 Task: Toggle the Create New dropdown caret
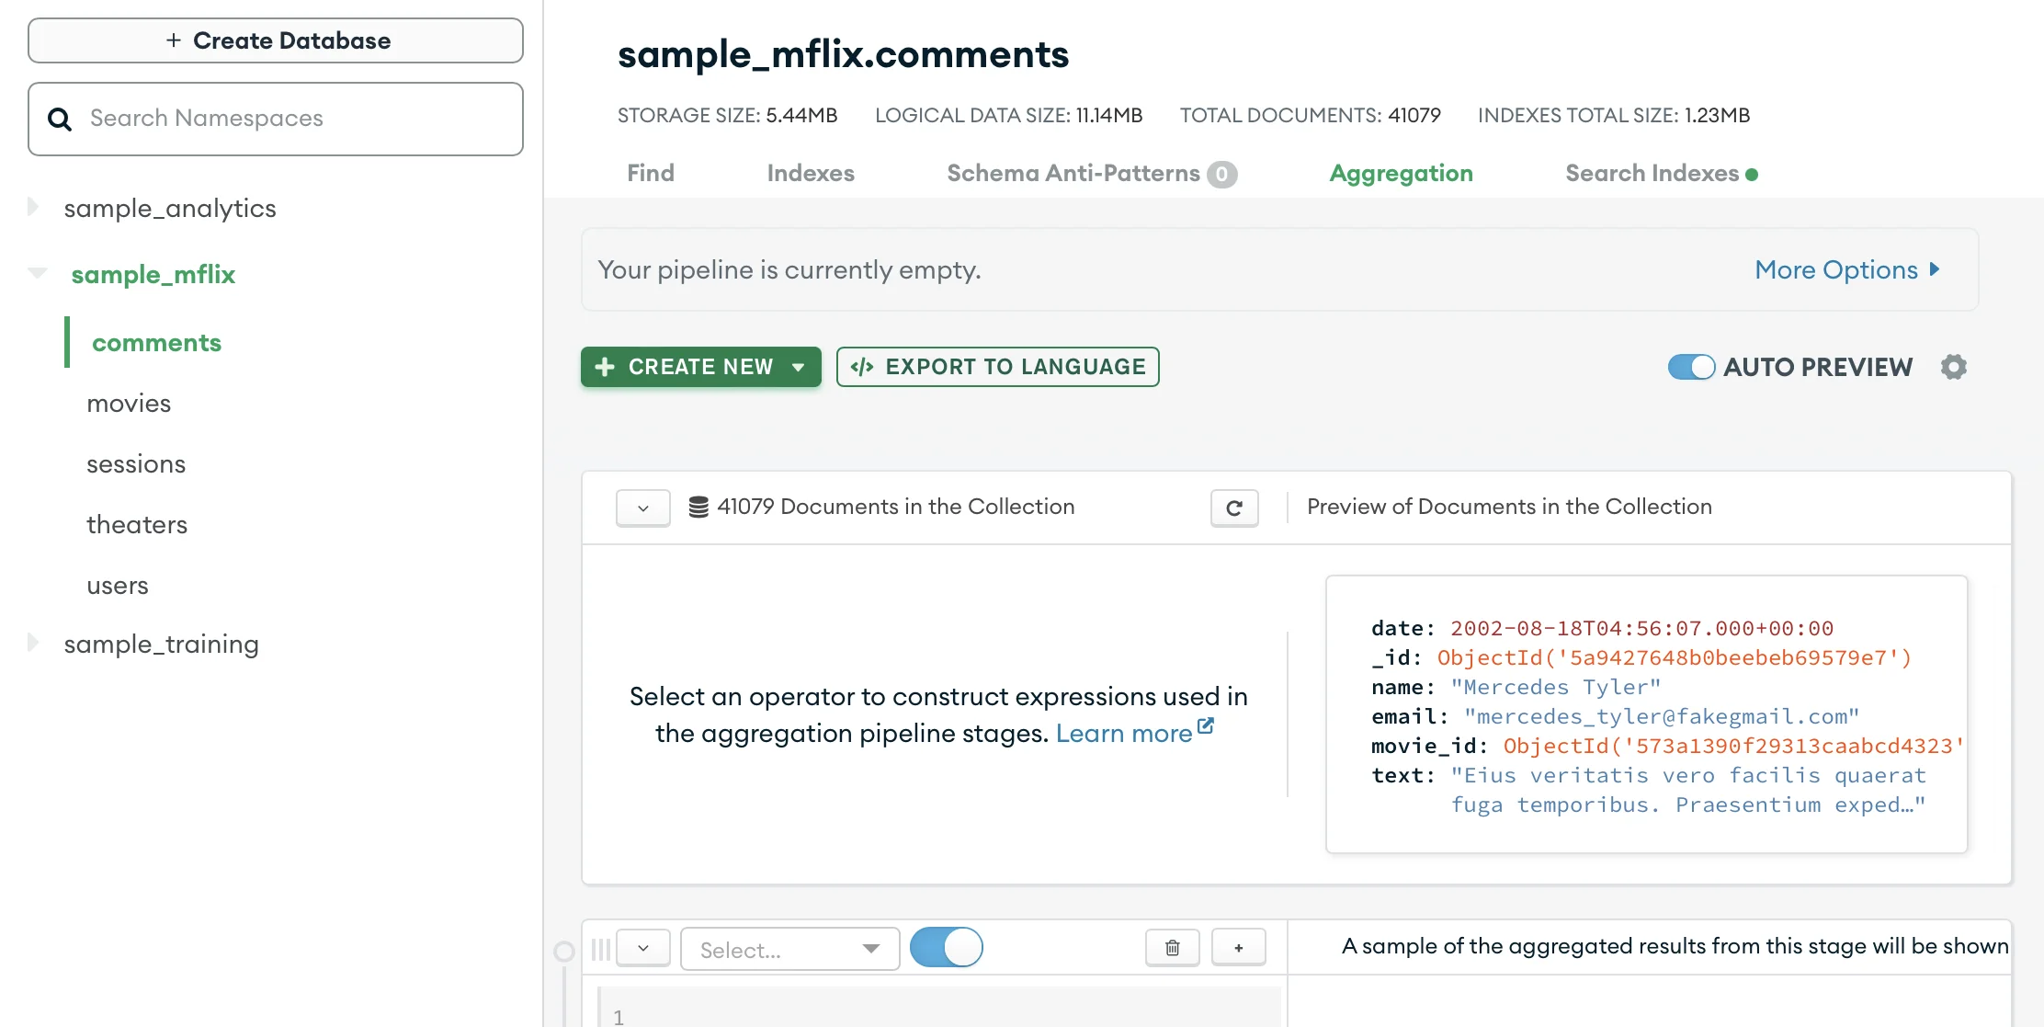tap(797, 367)
